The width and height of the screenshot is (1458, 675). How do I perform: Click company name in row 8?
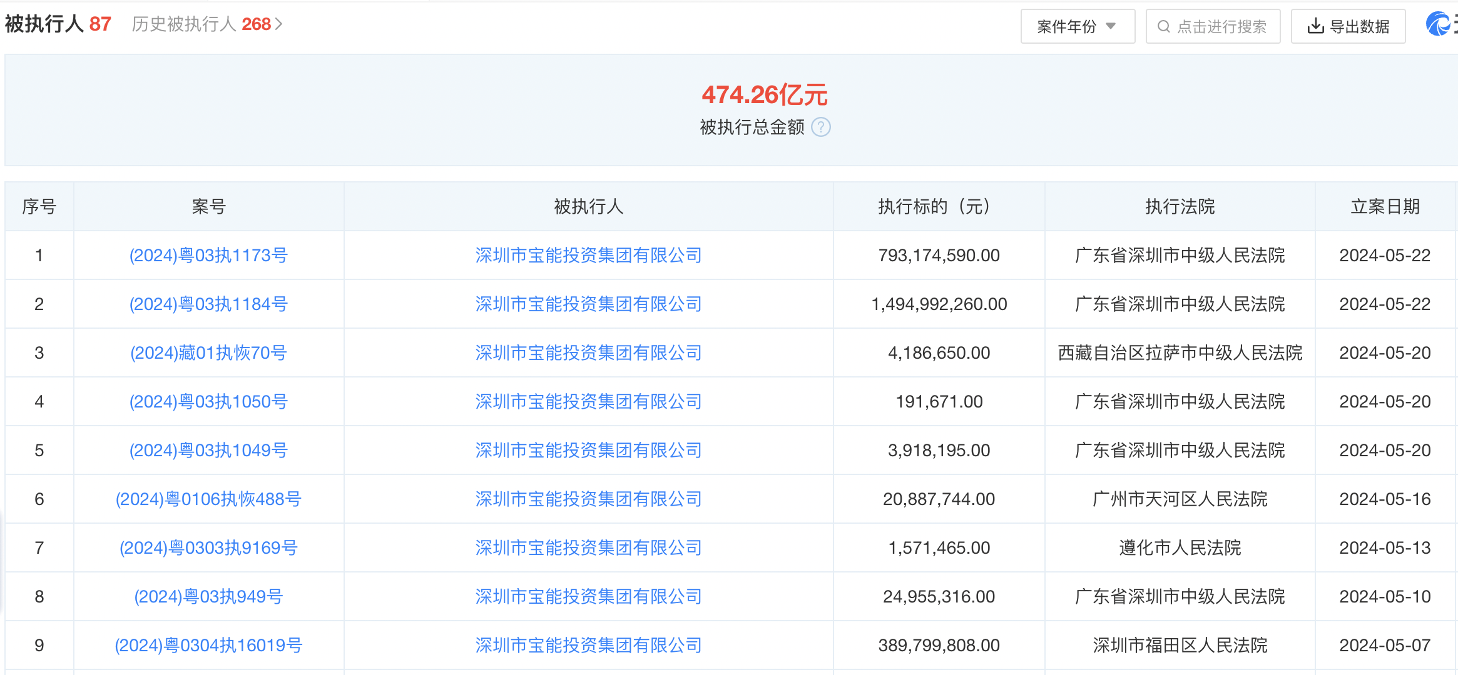588,597
